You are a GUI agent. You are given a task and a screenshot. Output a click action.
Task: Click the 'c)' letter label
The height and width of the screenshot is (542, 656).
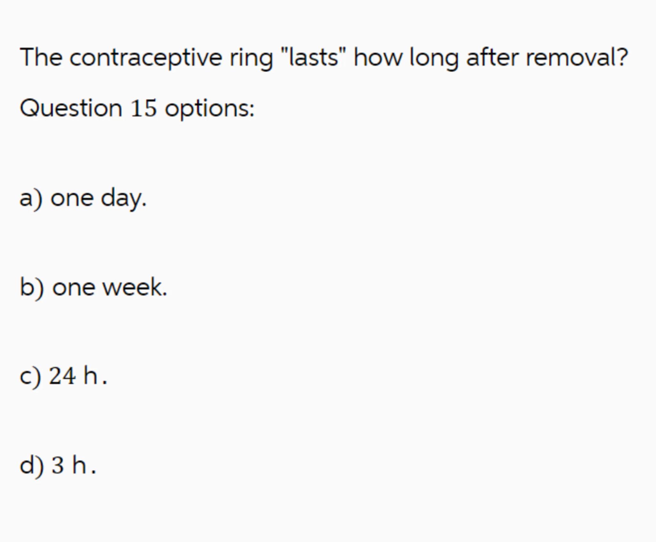(30, 377)
